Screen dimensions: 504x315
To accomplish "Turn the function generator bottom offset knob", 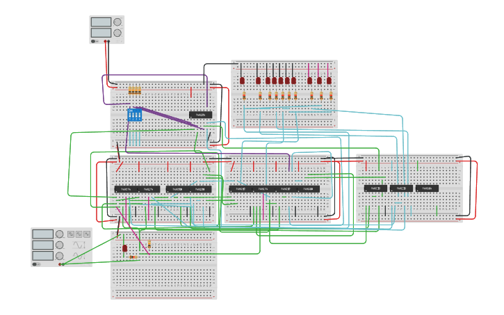I will pyautogui.click(x=60, y=256).
